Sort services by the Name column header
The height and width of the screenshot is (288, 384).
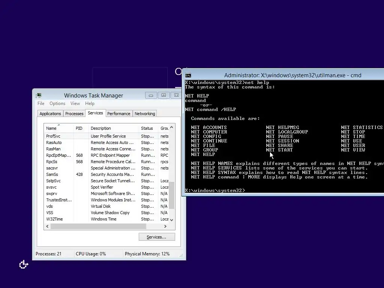[x=59, y=128]
